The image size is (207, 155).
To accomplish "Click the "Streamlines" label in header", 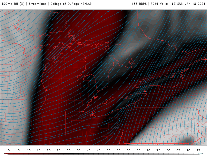I will coord(38,4).
